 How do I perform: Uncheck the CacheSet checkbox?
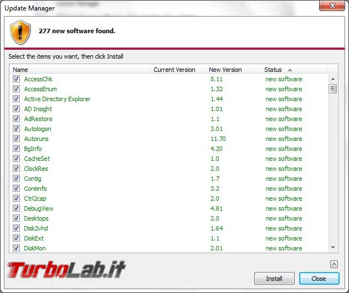pyautogui.click(x=16, y=159)
